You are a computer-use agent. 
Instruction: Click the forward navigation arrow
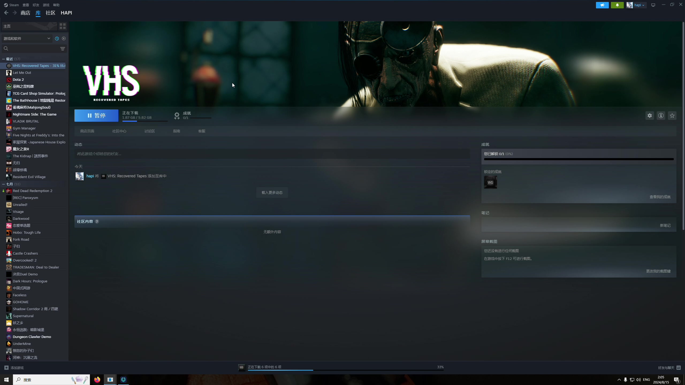[x=15, y=13]
